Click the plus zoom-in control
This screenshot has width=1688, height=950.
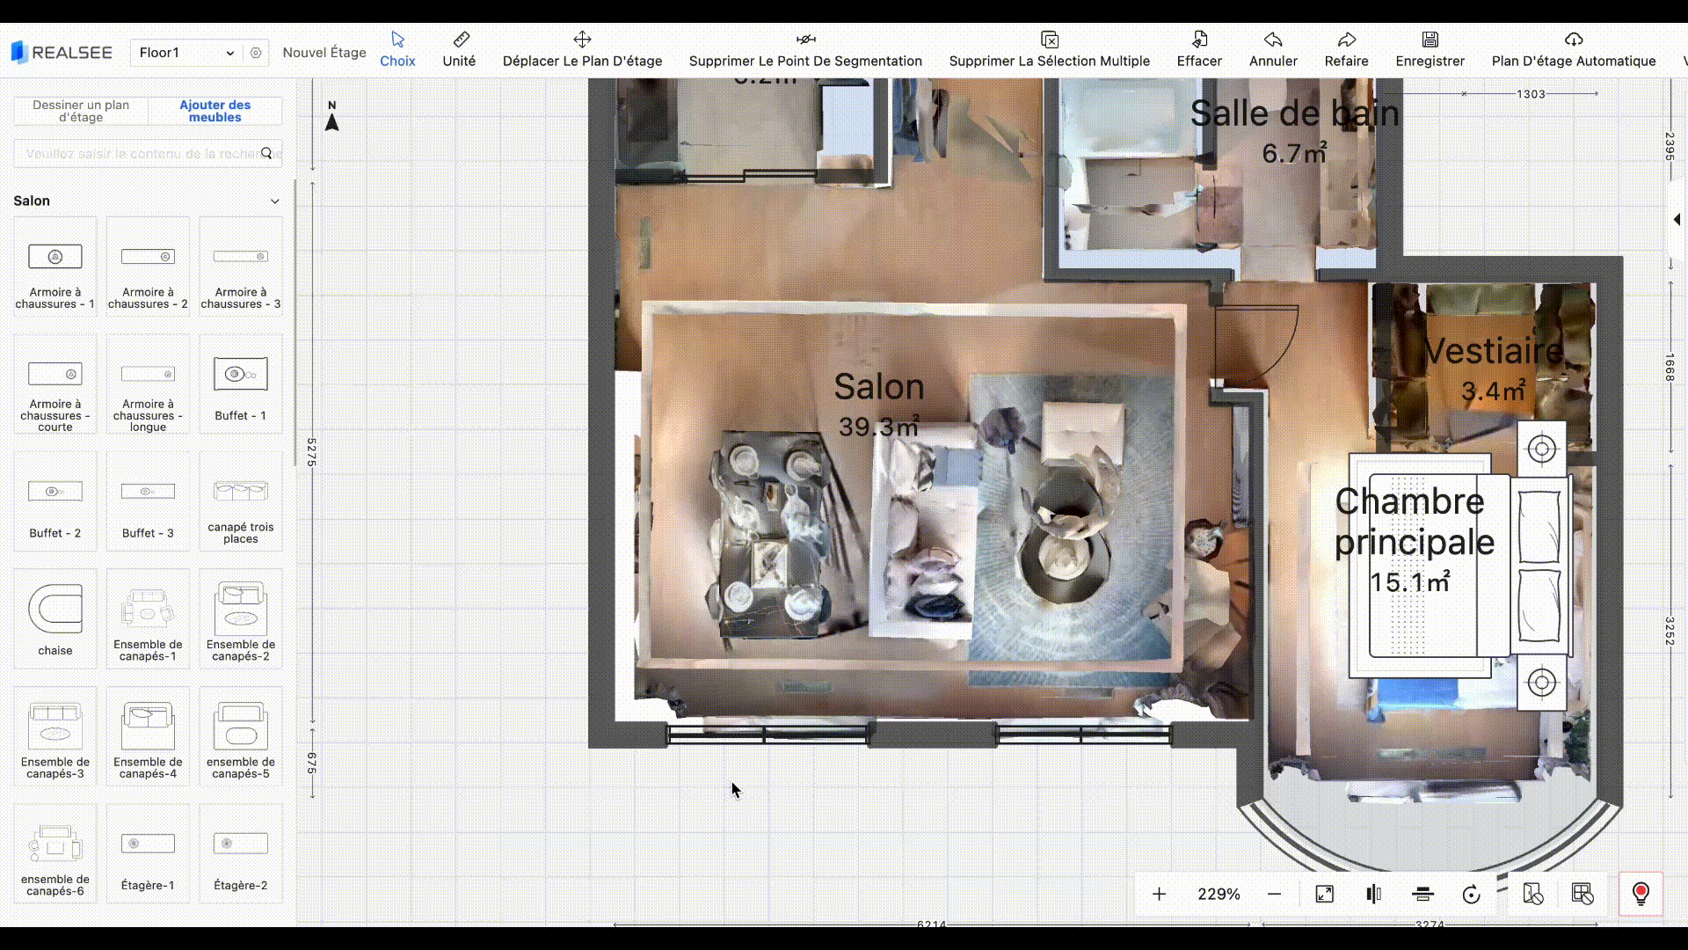point(1159,895)
